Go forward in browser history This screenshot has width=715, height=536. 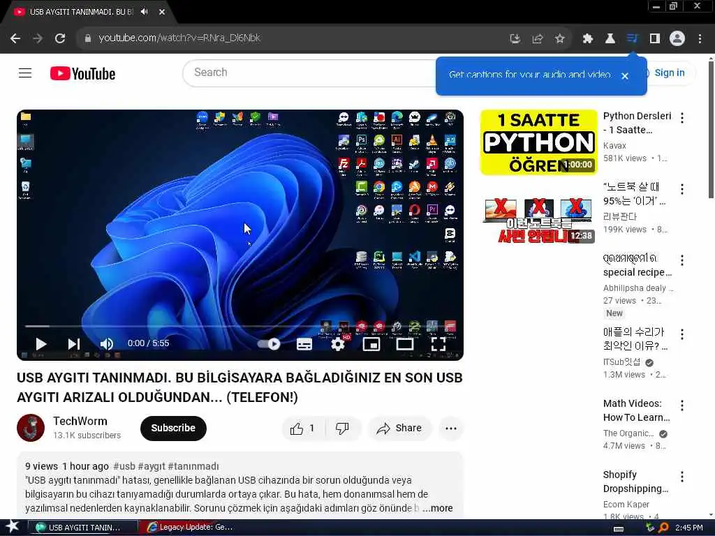pos(38,38)
